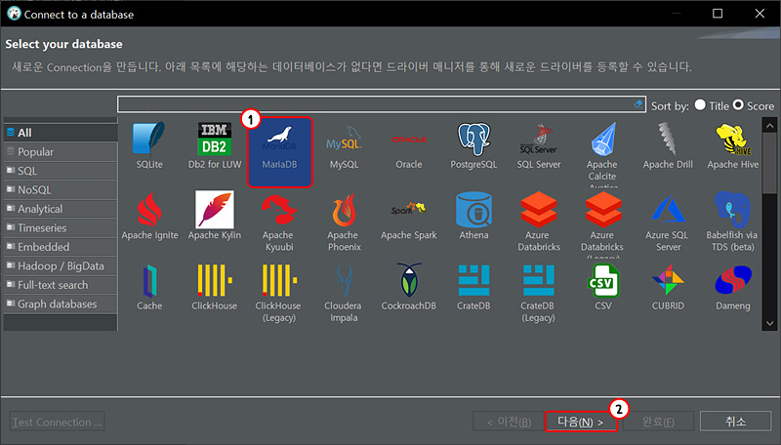Pick Apache Phoenix driver
Image resolution: width=781 pixels, height=445 pixels.
(x=344, y=222)
